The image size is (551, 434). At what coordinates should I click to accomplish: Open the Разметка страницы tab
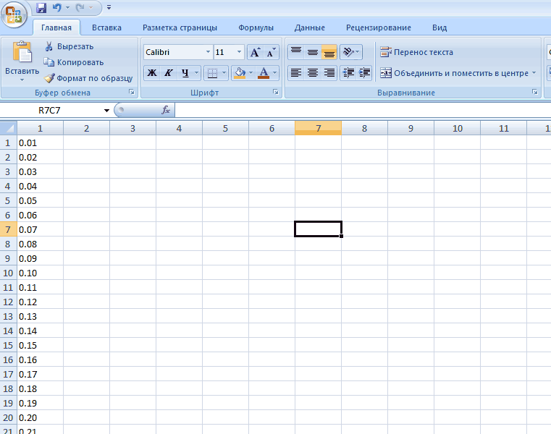(180, 27)
